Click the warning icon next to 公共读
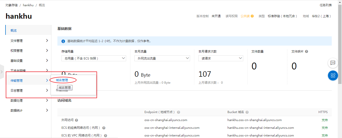Image resolution: width=342 pixels, height=138 pixels. tap(252, 16)
